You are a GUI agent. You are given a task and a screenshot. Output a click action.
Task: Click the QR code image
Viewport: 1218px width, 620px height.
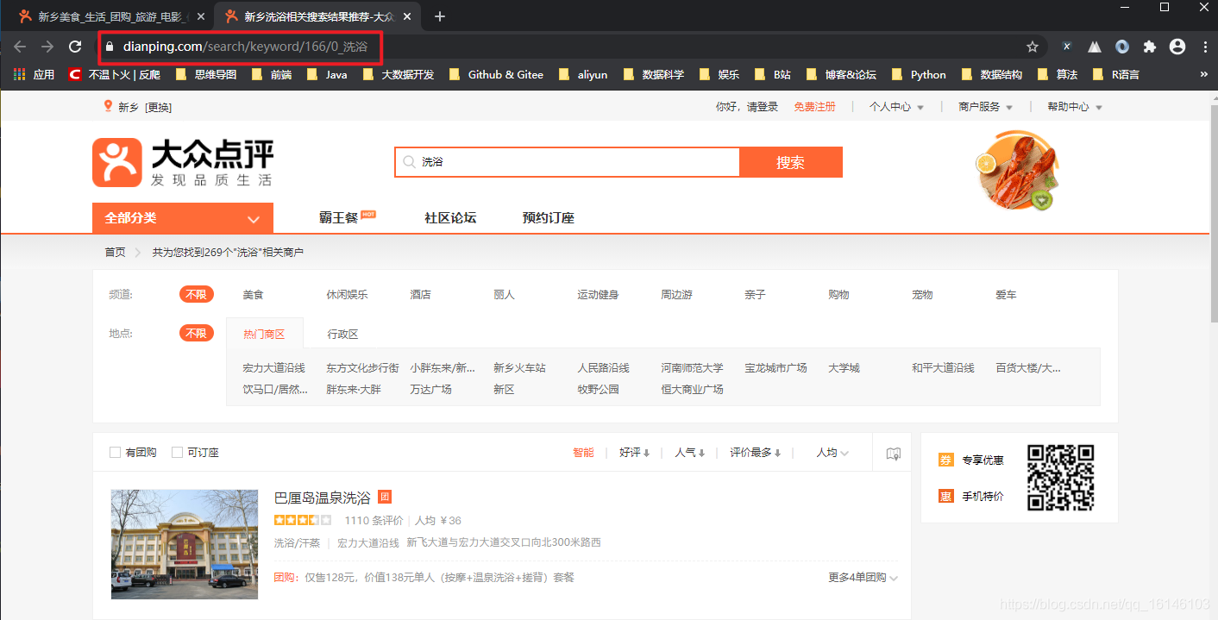(x=1061, y=478)
